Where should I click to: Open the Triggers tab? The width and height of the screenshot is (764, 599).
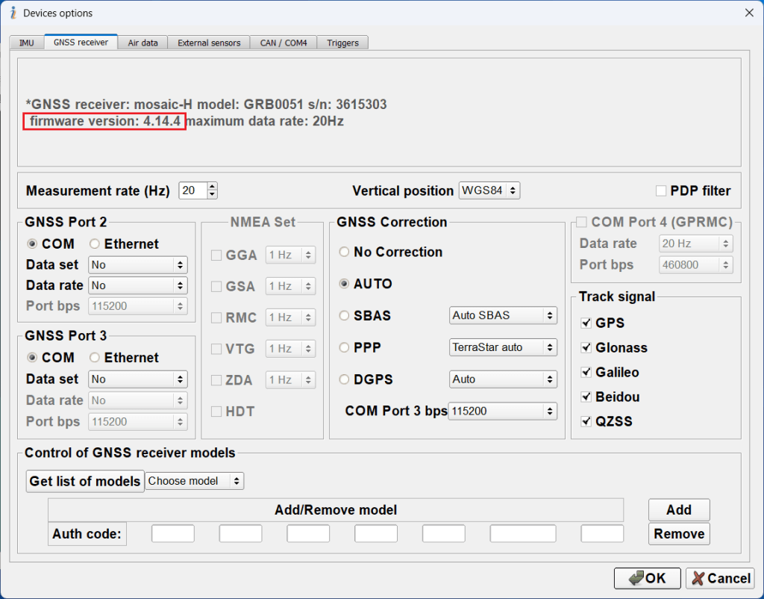tap(342, 43)
